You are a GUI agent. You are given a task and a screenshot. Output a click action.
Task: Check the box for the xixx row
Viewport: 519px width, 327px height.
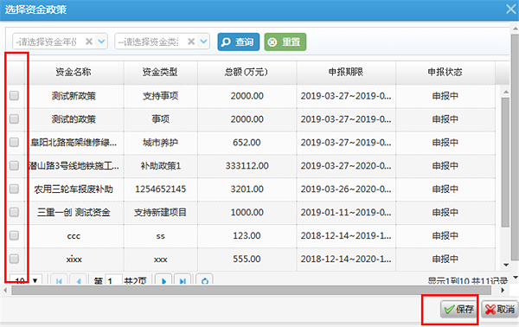pyautogui.click(x=14, y=259)
